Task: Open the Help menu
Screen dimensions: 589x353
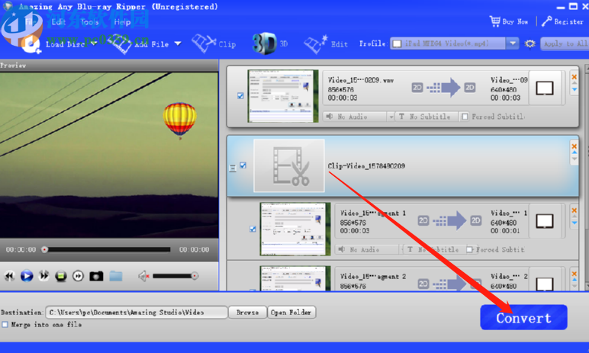Action: pos(122,22)
